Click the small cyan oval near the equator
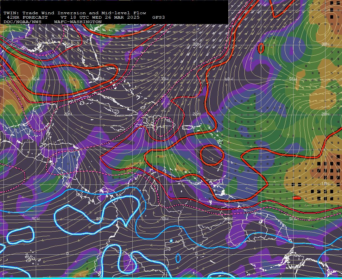The width and height of the screenshot is (342, 279). point(178,258)
